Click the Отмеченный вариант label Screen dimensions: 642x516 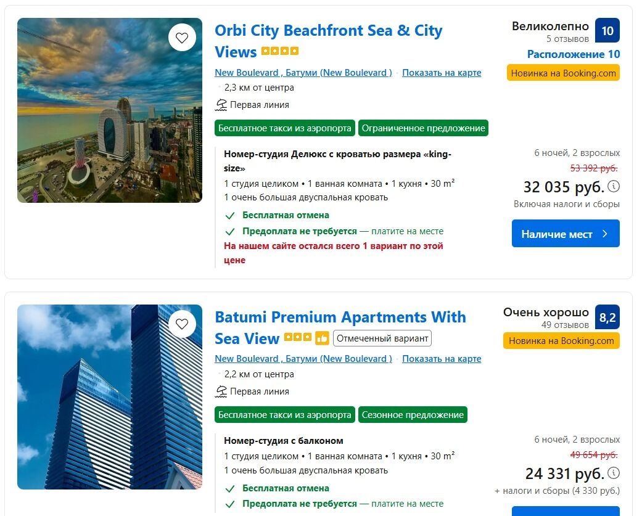(x=382, y=338)
